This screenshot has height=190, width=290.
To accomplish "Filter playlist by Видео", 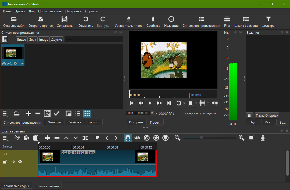I will coord(22,39).
